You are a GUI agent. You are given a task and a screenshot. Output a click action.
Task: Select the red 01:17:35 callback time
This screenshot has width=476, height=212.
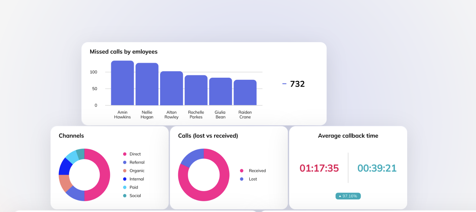319,168
